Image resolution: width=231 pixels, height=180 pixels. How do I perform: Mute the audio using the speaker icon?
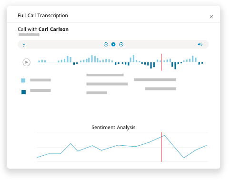coord(200,44)
